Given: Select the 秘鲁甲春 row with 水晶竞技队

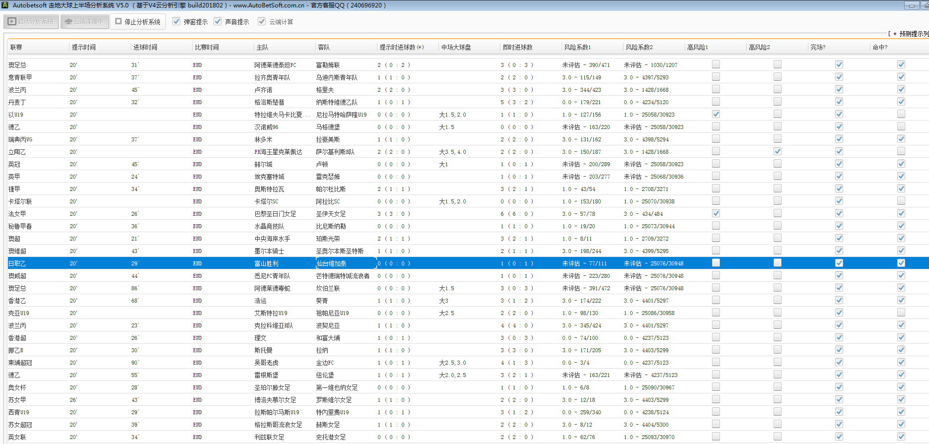Looking at the screenshot, I should point(269,226).
